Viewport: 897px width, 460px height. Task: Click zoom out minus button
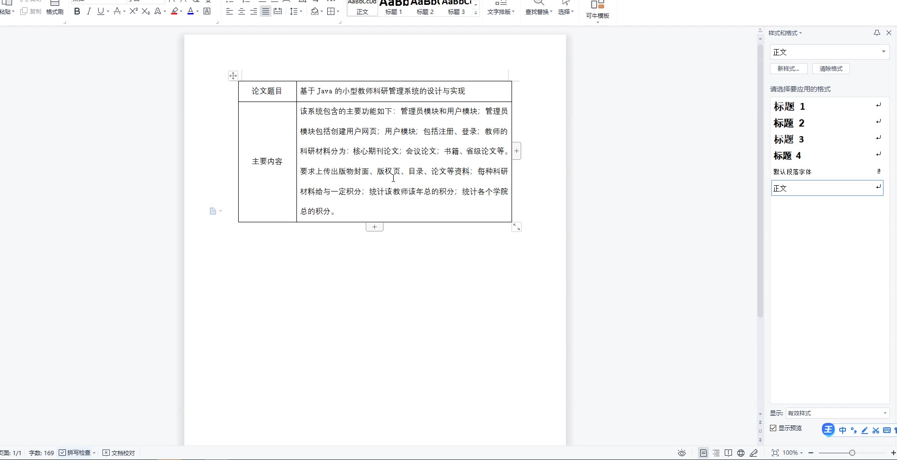(811, 453)
